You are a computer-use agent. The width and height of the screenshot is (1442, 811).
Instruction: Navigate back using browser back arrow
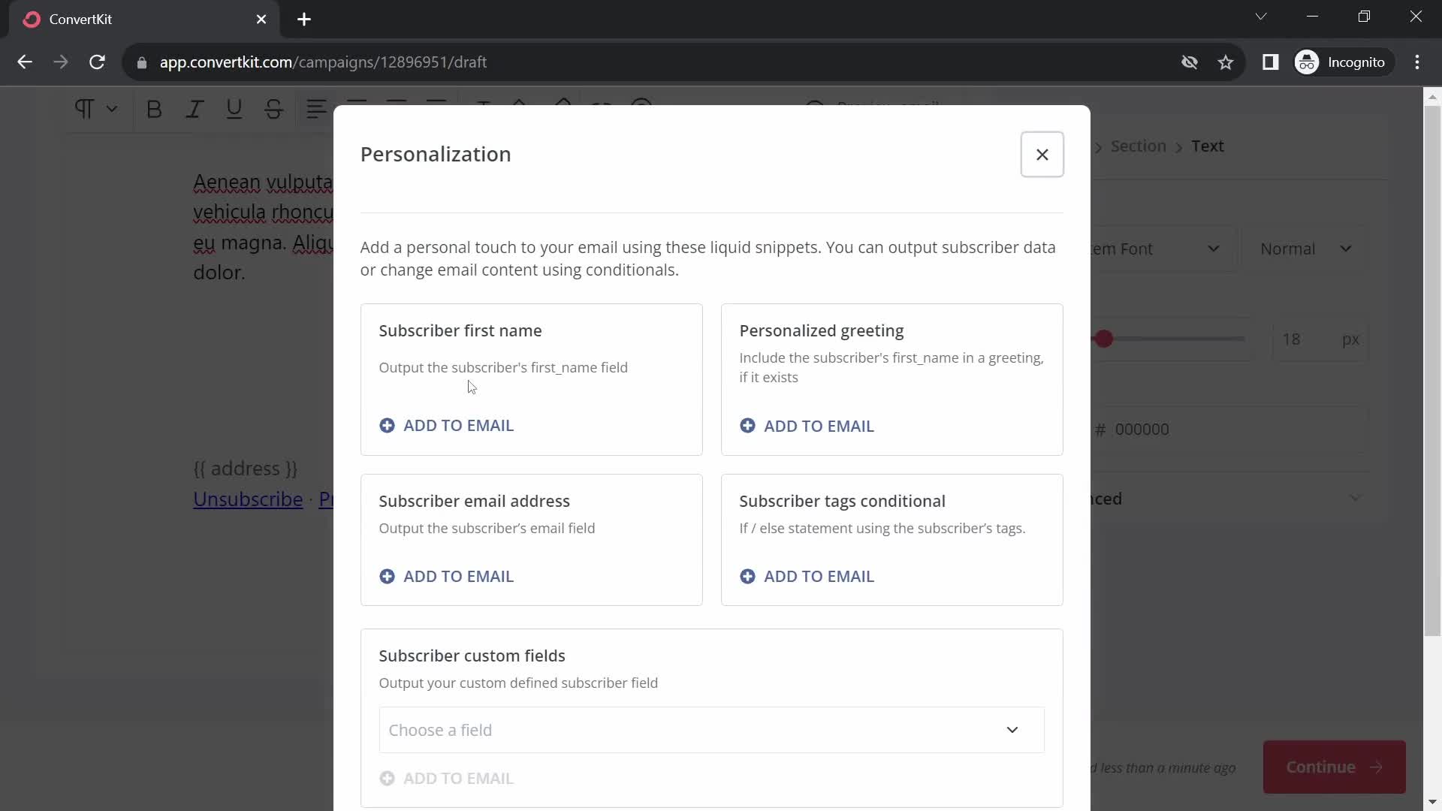[x=26, y=62]
